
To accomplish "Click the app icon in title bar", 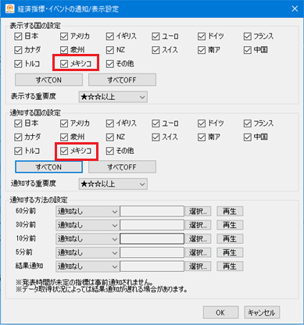I will 10,9.
